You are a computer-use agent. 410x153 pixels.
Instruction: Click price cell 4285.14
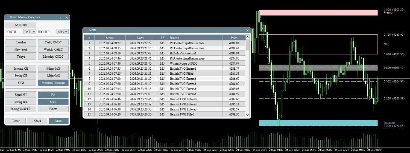click(234, 104)
